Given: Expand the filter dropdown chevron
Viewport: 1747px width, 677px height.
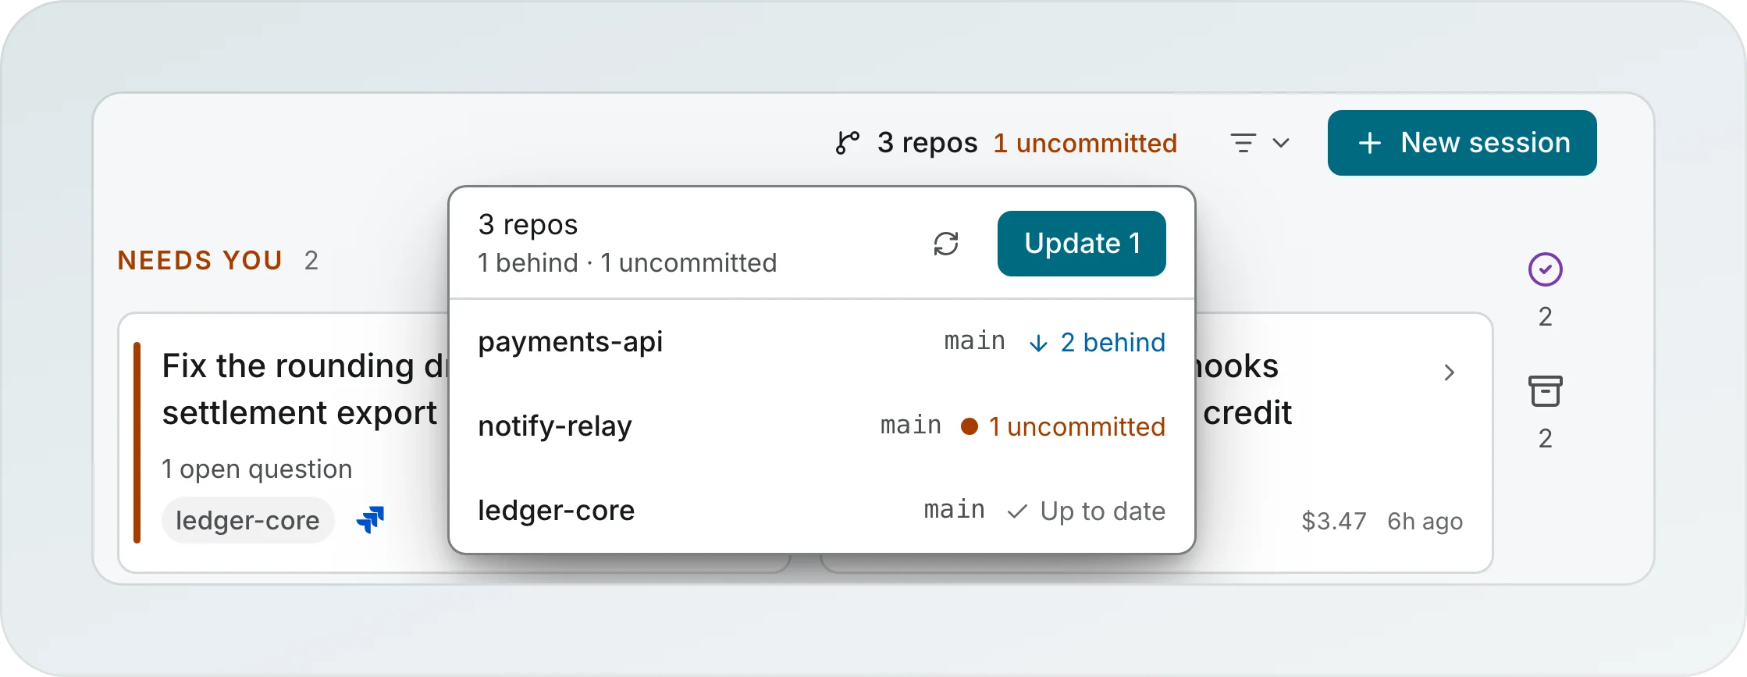Looking at the screenshot, I should point(1281,143).
